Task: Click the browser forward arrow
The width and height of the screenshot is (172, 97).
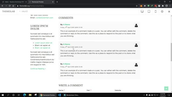Action: point(6,6)
